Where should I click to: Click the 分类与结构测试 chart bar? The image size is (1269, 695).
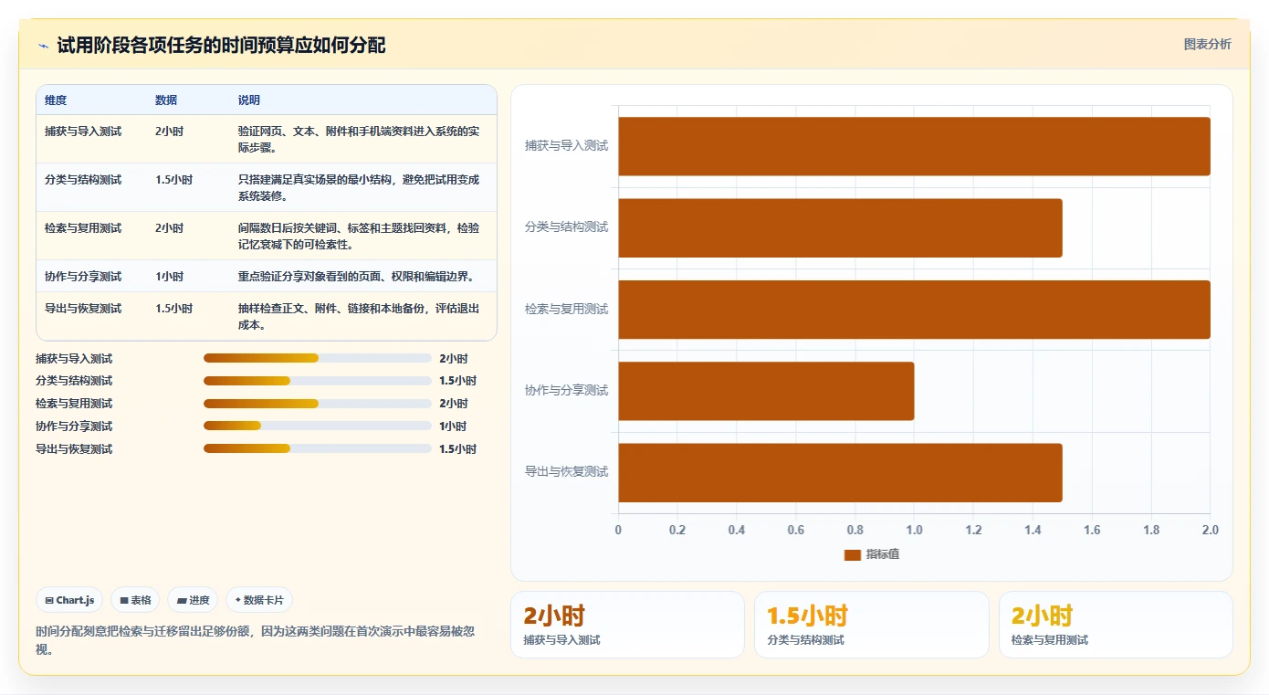tap(840, 227)
